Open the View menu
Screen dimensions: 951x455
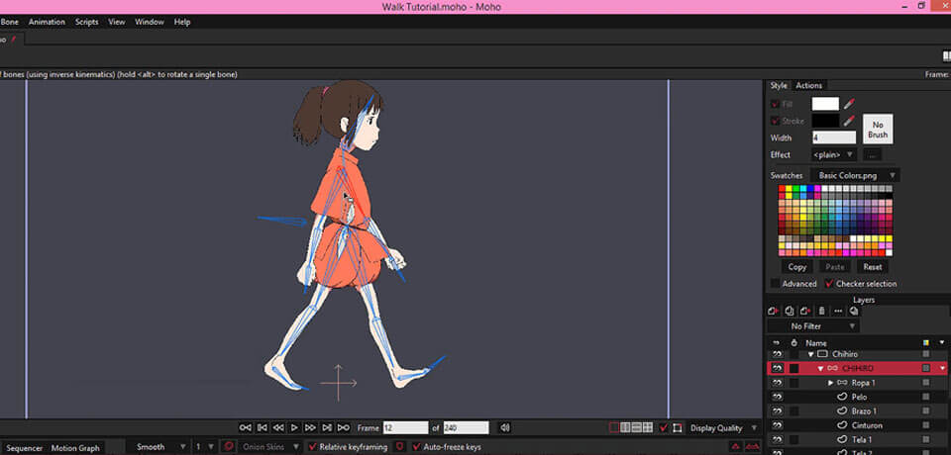[x=117, y=22]
